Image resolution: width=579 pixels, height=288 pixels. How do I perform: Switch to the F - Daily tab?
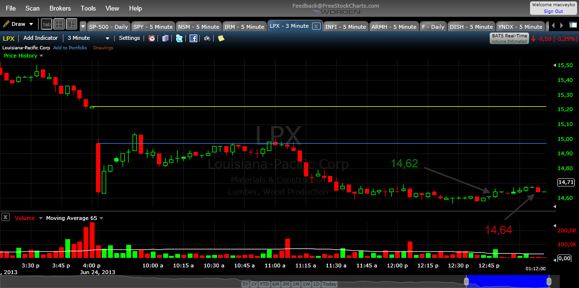click(x=434, y=27)
